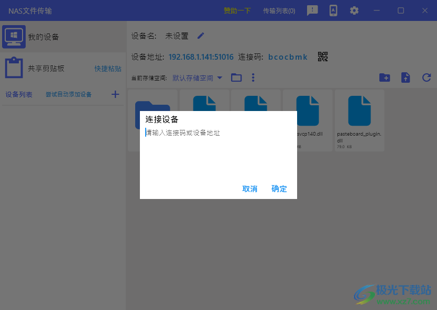The width and height of the screenshot is (437, 310).
Task: Confirm connection with 确定 button
Action: tap(279, 189)
